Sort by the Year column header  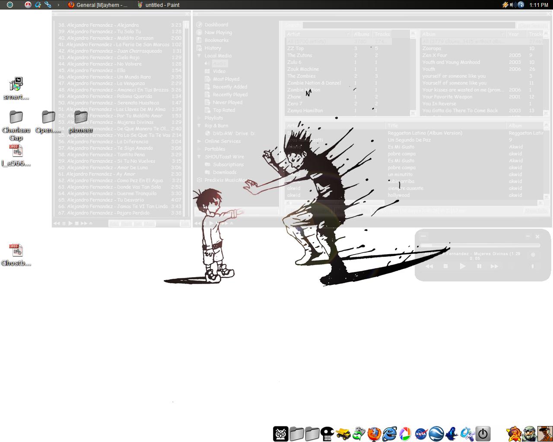coord(517,34)
